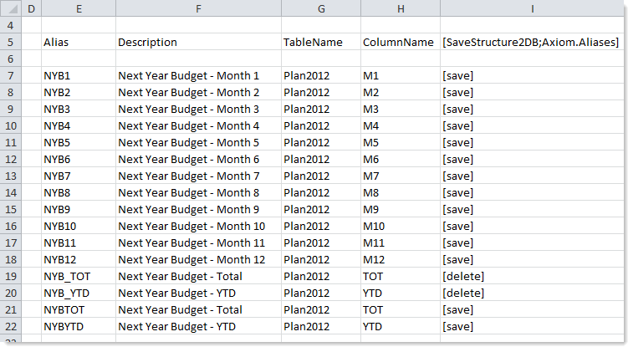Screen dimensions: 628x347
Task: Select column F header
Action: (198, 8)
